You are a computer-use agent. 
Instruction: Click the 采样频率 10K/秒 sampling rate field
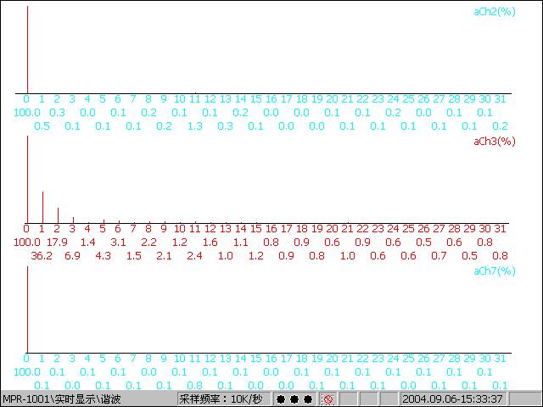220,399
